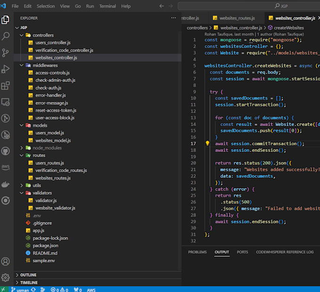Click the ports forwarded status indicator
This screenshot has height=292, width=320.
pyautogui.click(x=78, y=290)
